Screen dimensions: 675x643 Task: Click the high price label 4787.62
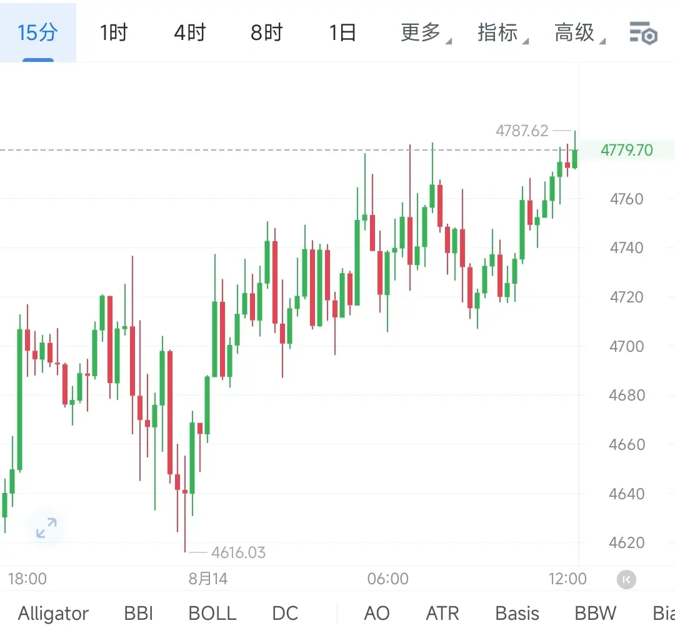tap(522, 131)
